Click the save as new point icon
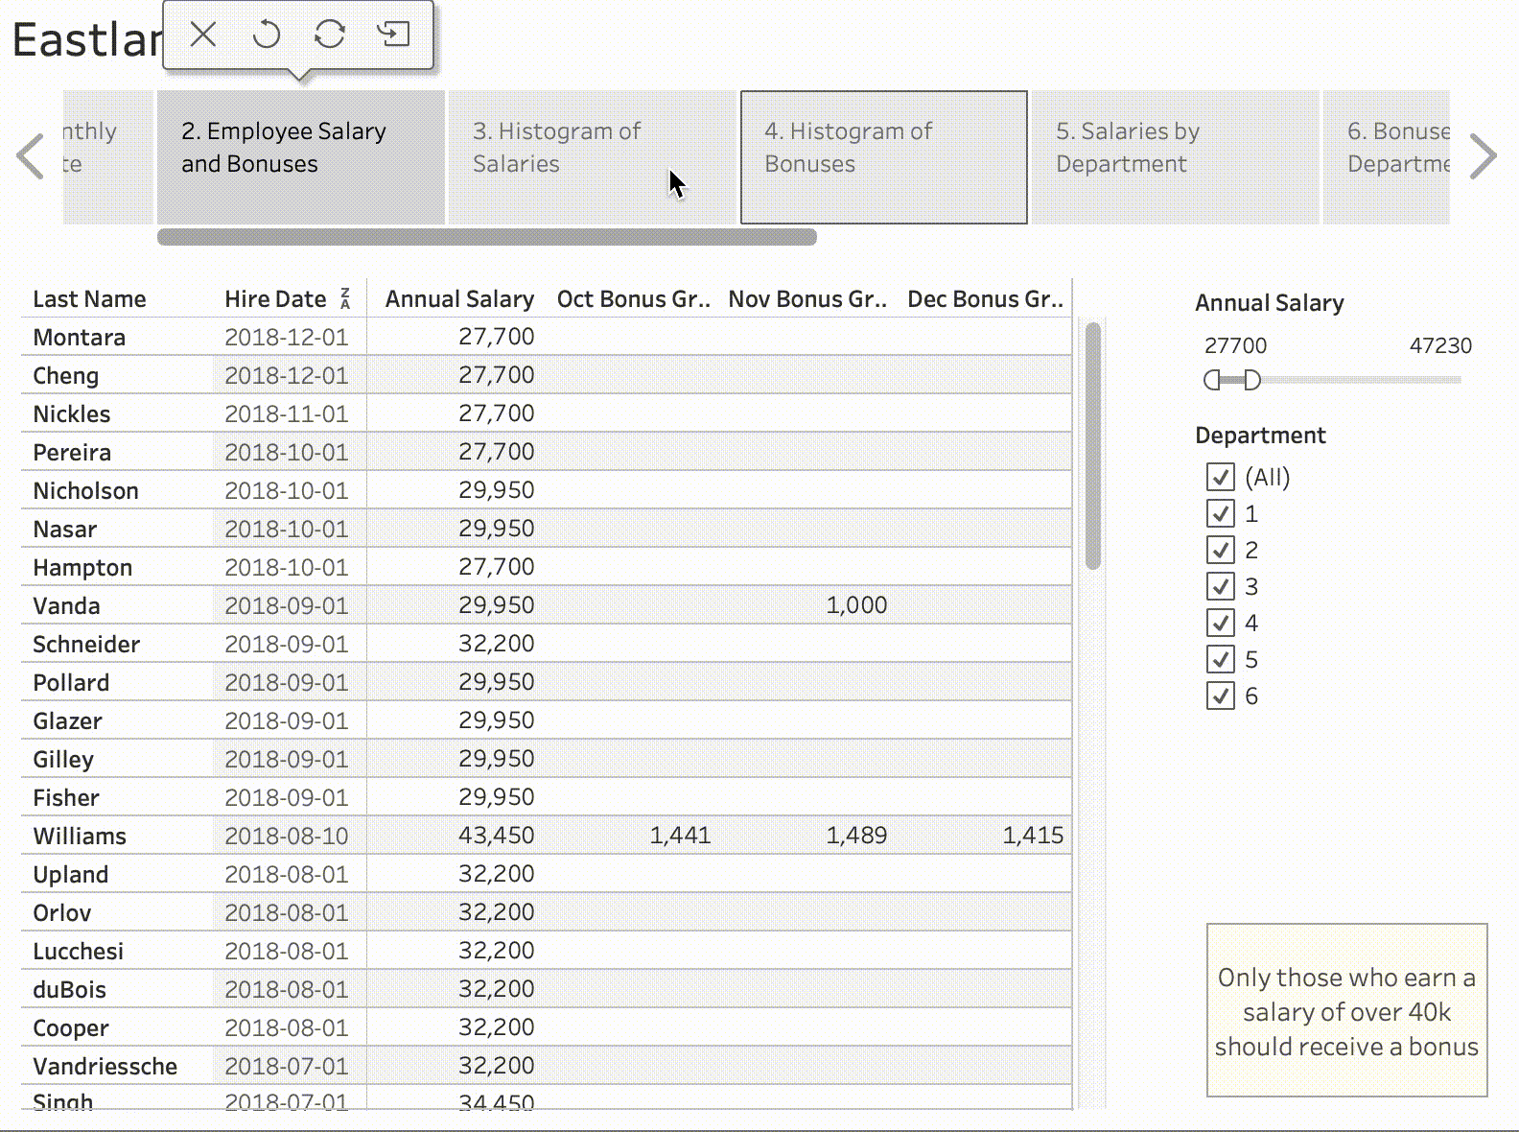Viewport: 1519px width, 1132px height. point(393,35)
